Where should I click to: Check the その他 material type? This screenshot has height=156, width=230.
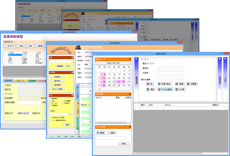(181, 89)
